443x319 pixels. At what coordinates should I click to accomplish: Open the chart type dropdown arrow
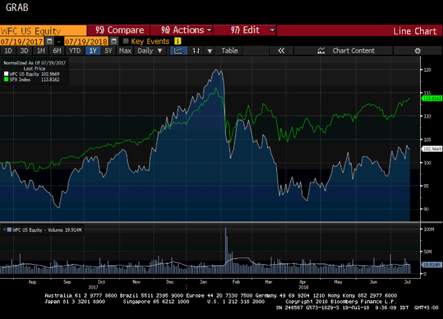[x=210, y=51]
